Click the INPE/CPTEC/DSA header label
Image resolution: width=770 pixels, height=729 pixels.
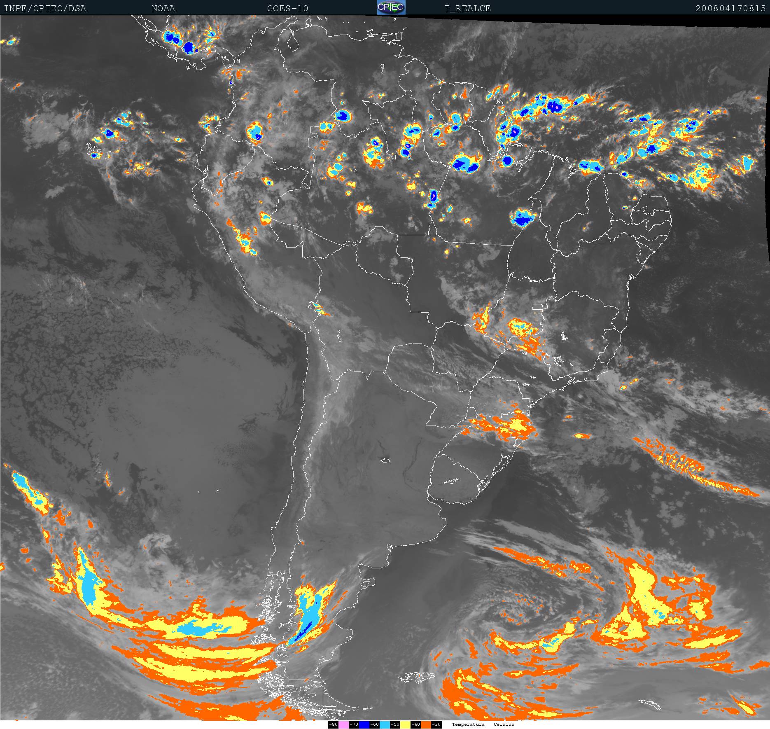(x=45, y=8)
